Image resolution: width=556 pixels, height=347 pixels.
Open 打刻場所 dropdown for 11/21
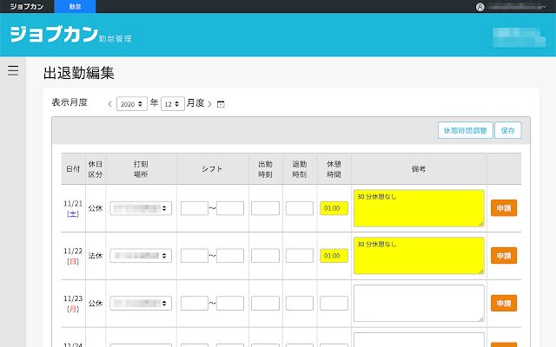[x=141, y=208]
